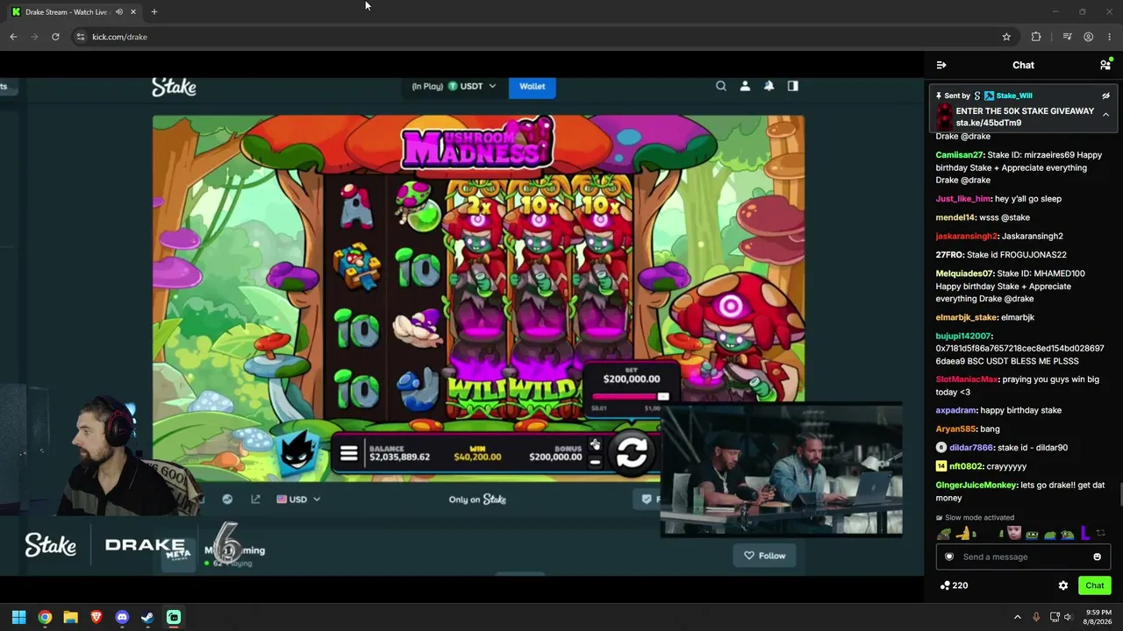This screenshot has width=1123, height=631.
Task: Go back in the browser
Action: tap(13, 37)
